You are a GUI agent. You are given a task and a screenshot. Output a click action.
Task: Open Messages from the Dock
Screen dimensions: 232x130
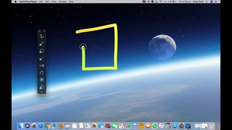coord(101,126)
